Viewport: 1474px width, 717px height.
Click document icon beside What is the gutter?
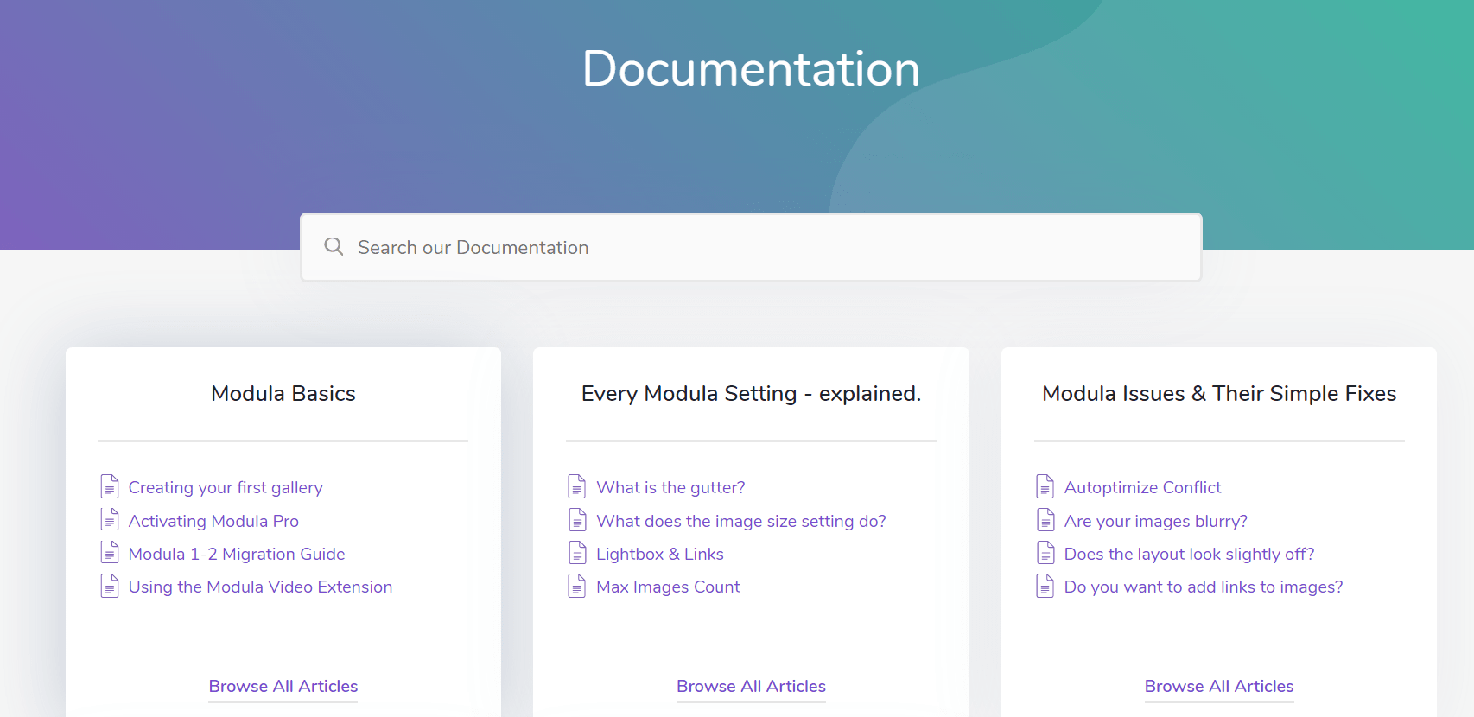point(577,486)
